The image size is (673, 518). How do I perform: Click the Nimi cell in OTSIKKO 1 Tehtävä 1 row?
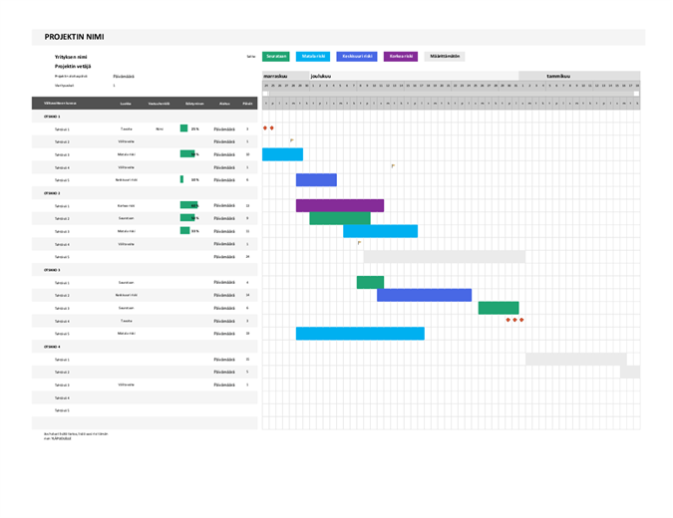160,129
